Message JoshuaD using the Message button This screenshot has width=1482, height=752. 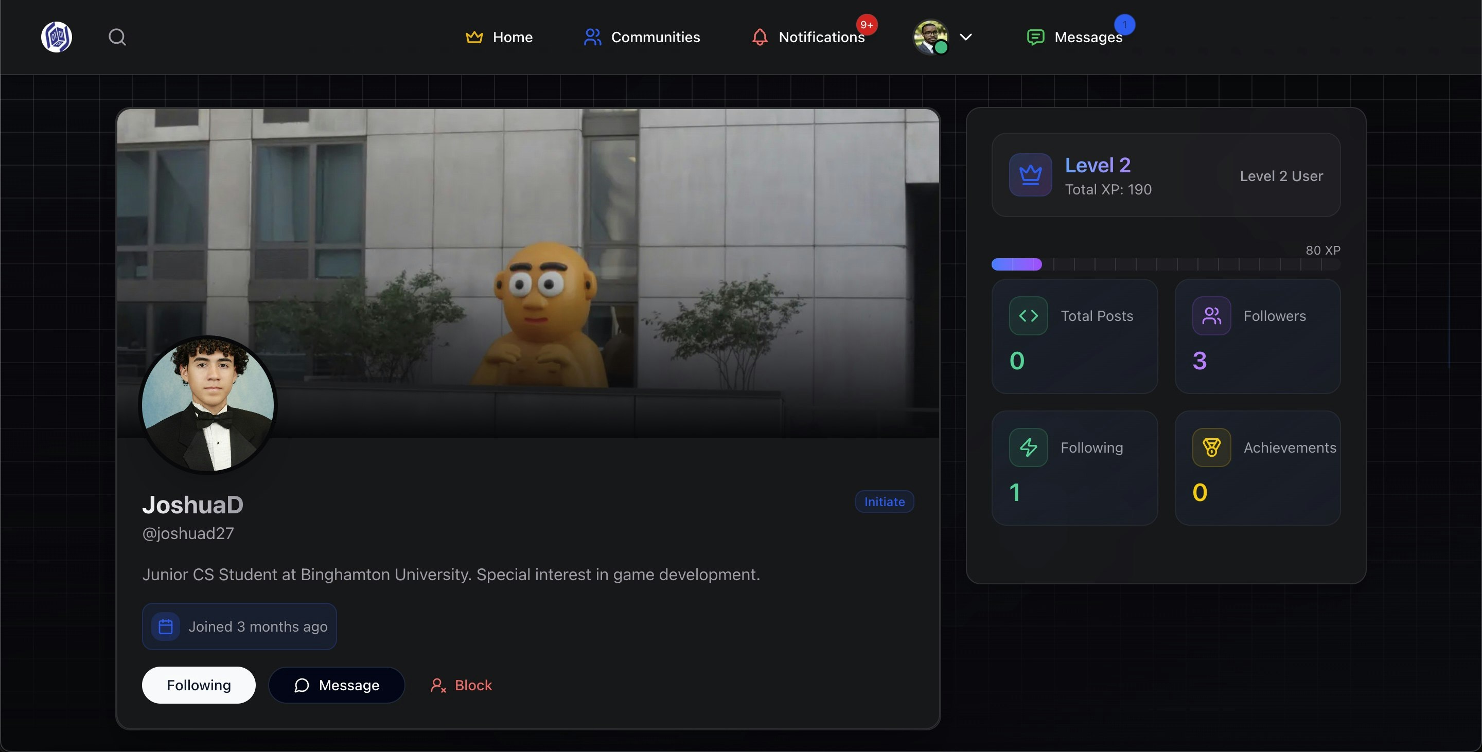coord(337,685)
